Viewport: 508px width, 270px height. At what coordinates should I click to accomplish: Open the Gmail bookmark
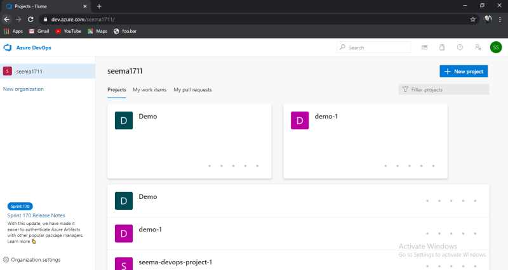pos(39,31)
